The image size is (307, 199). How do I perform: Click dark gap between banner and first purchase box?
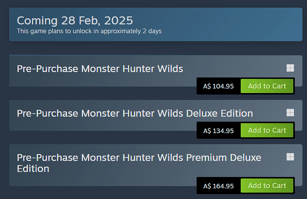(x=133, y=48)
